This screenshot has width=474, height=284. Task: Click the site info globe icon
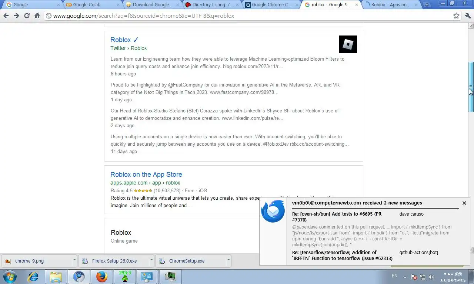click(x=49, y=16)
